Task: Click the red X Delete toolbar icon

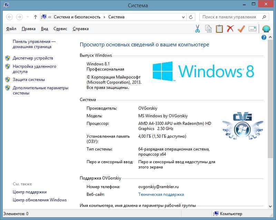Action: [230, 29]
